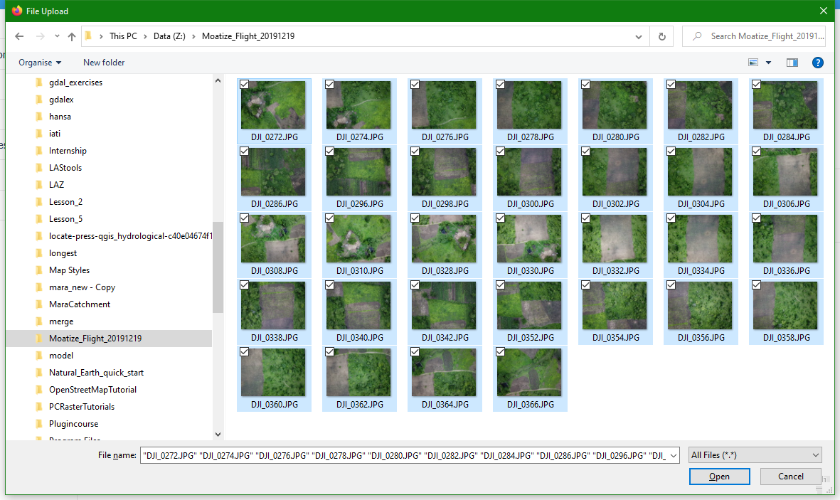840x500 pixels.
Task: Open the Internship folder in tree
Action: click(x=68, y=151)
